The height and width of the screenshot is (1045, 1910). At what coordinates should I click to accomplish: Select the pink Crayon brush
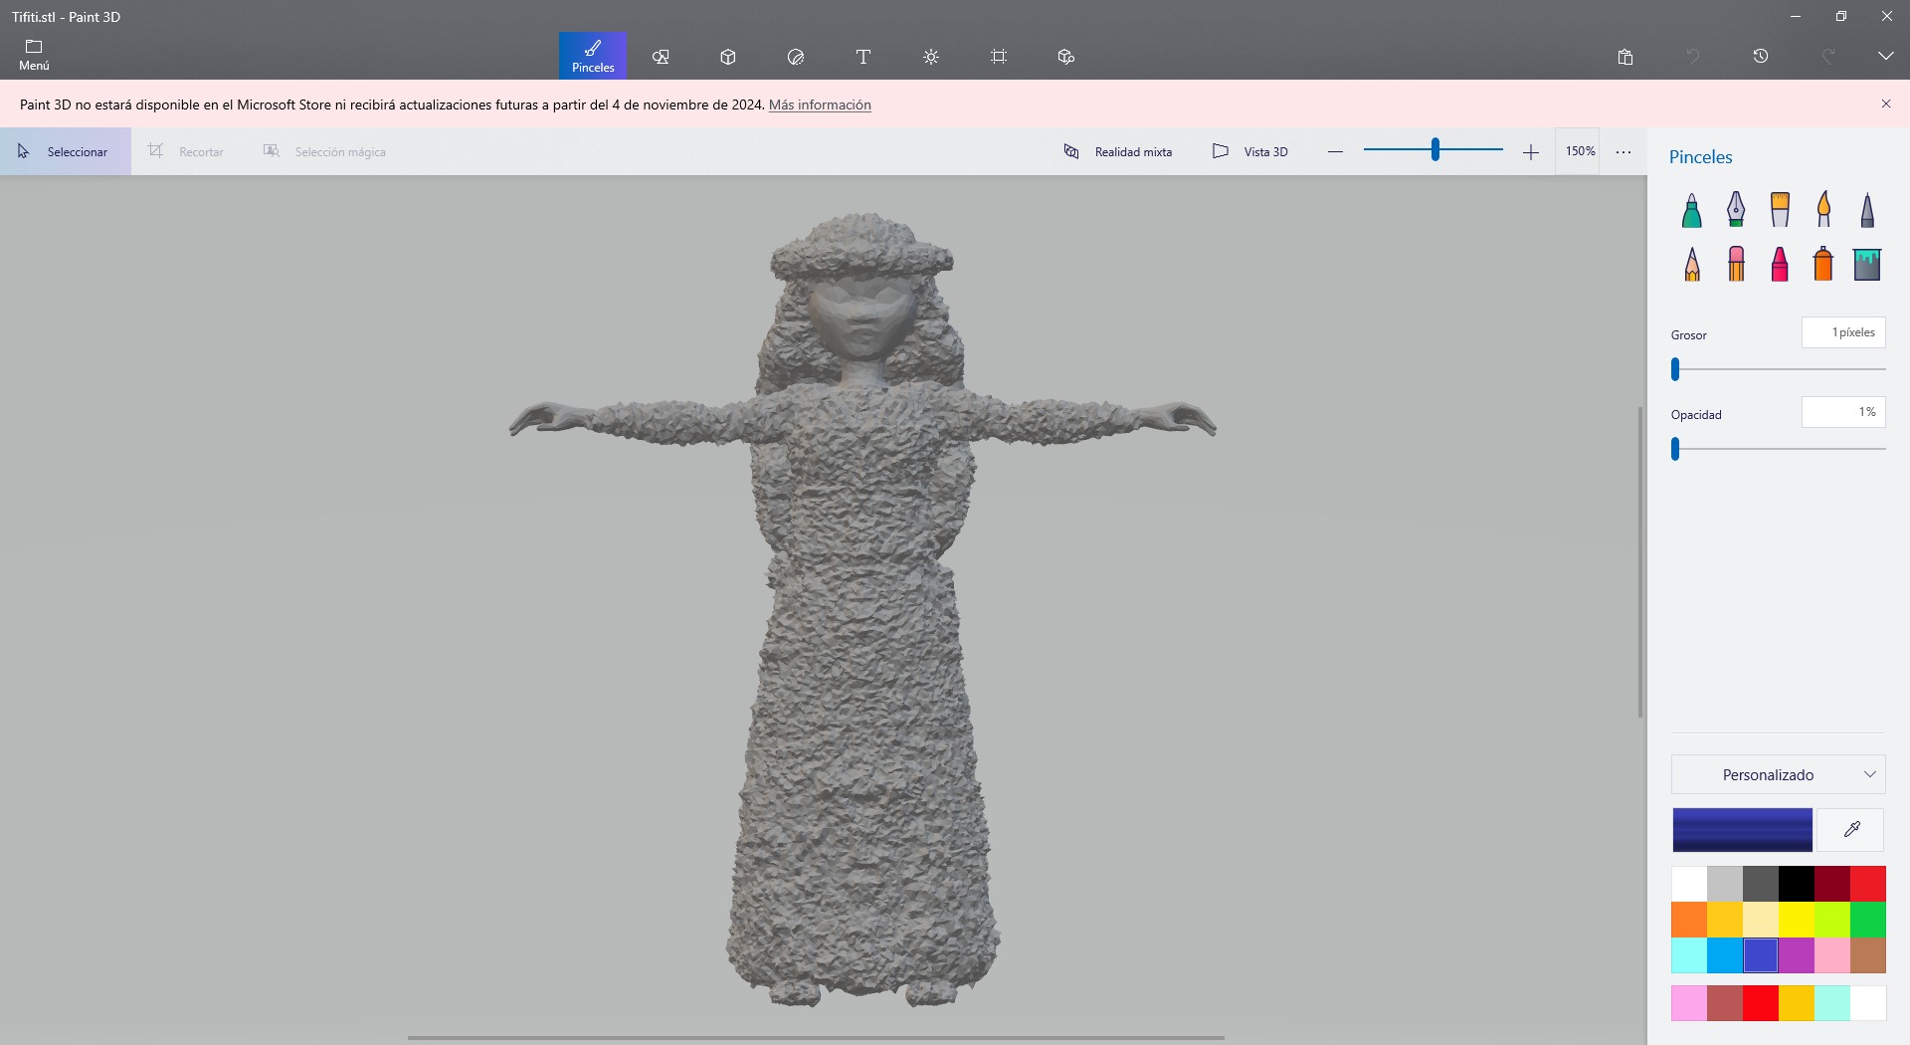coord(1780,265)
